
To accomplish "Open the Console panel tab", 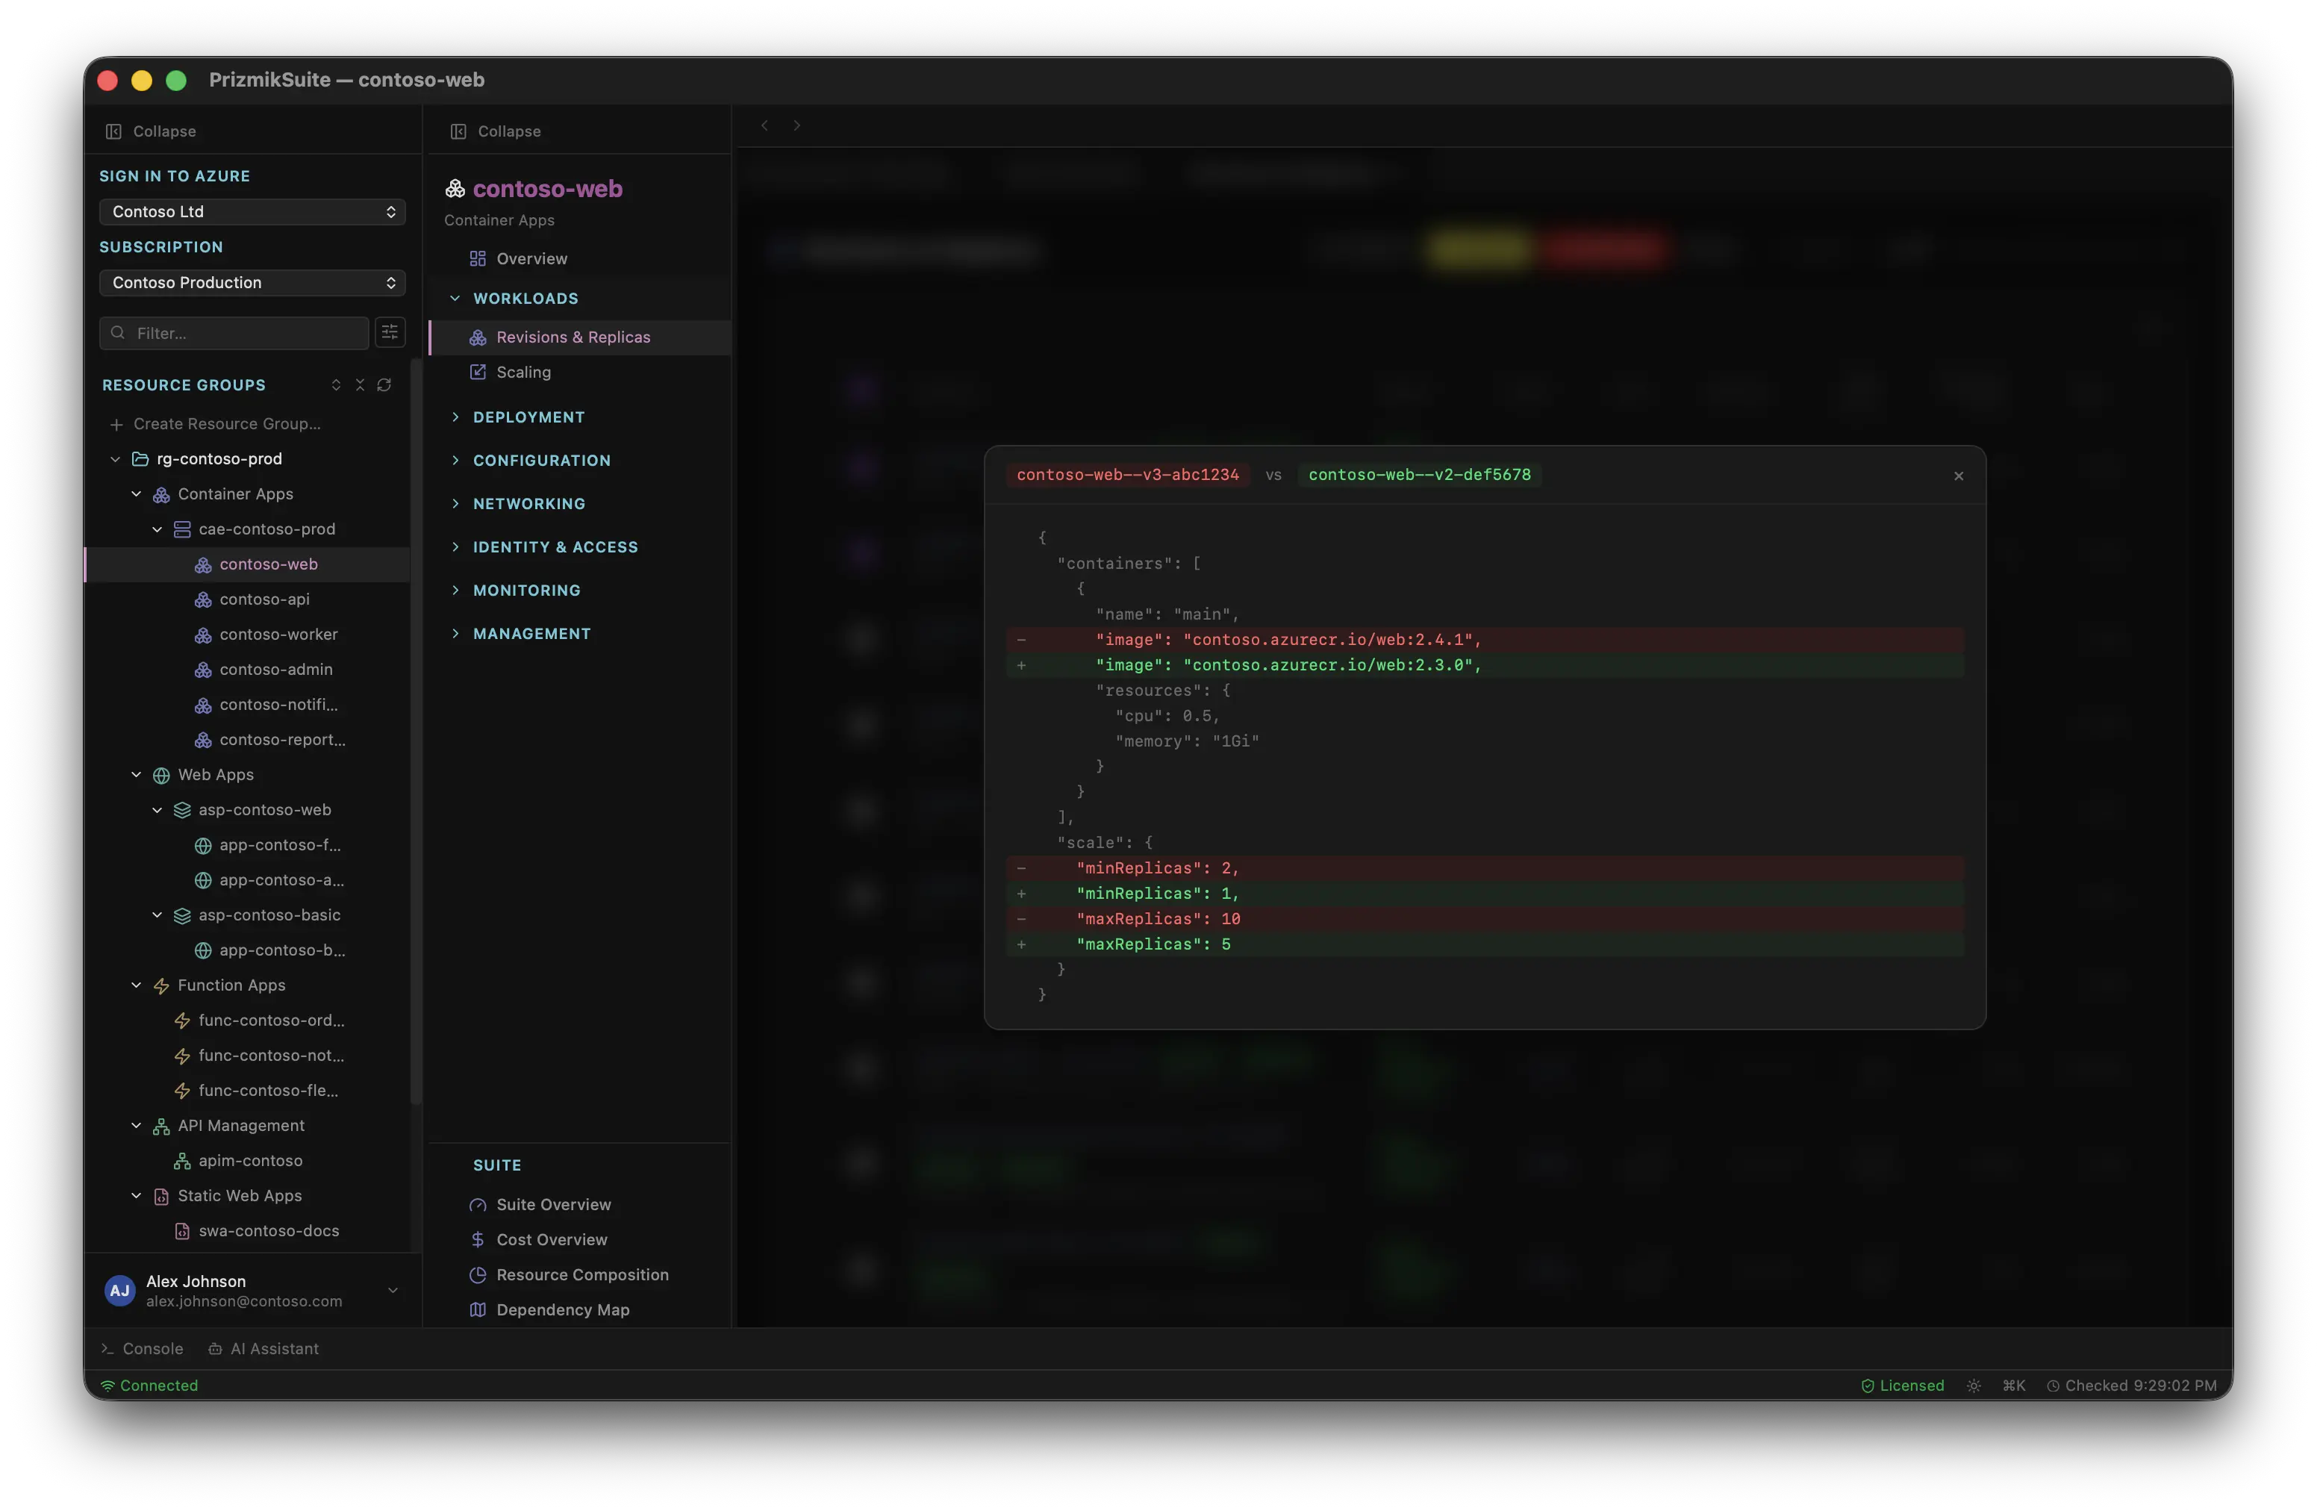I will pos(142,1348).
